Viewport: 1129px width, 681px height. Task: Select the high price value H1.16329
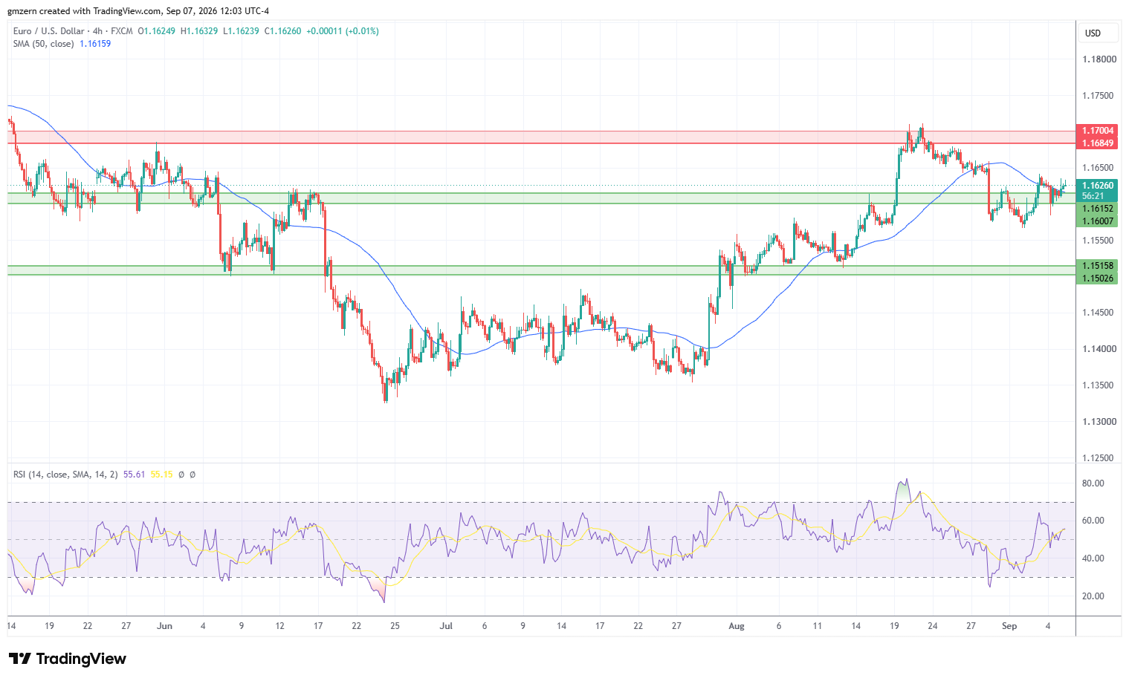199,31
